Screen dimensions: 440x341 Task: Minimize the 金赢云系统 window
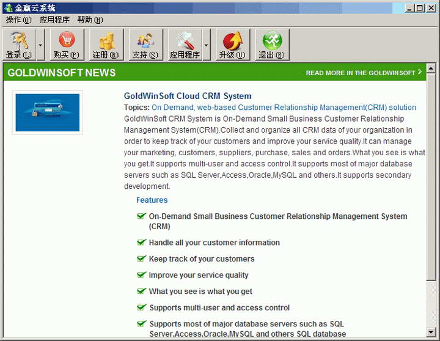click(409, 8)
